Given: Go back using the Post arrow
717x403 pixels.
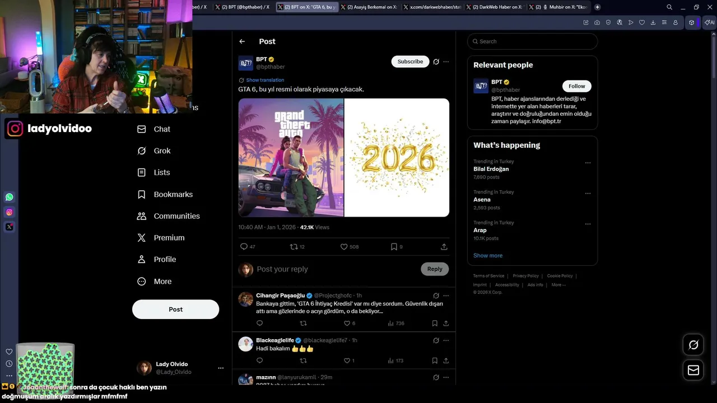Looking at the screenshot, I should (242, 41).
